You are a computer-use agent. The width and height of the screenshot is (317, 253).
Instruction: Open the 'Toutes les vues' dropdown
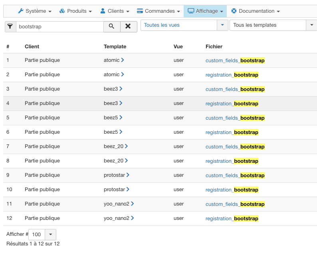coord(184,25)
